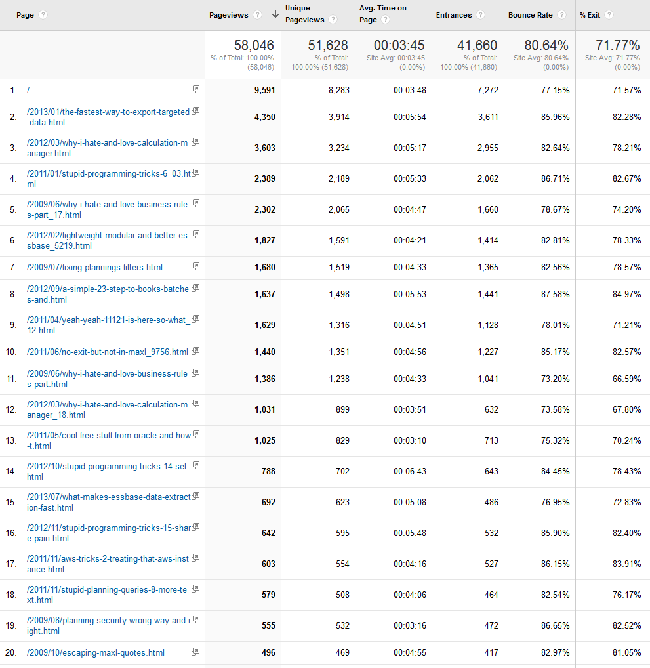The image size is (650, 668).
Task: Open the calculation-manager_18.html link
Action: click(108, 410)
